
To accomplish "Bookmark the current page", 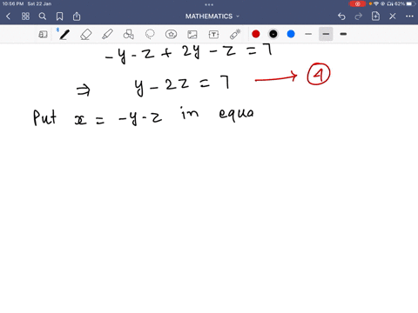I will coord(59,17).
